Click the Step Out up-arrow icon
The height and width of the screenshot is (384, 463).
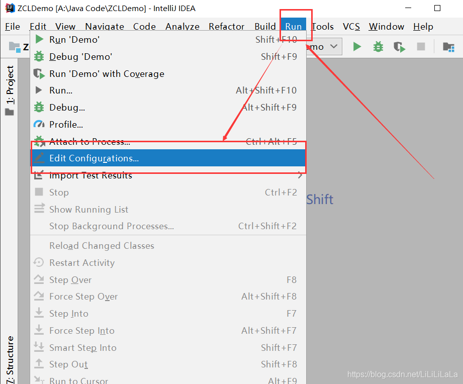[x=39, y=363]
